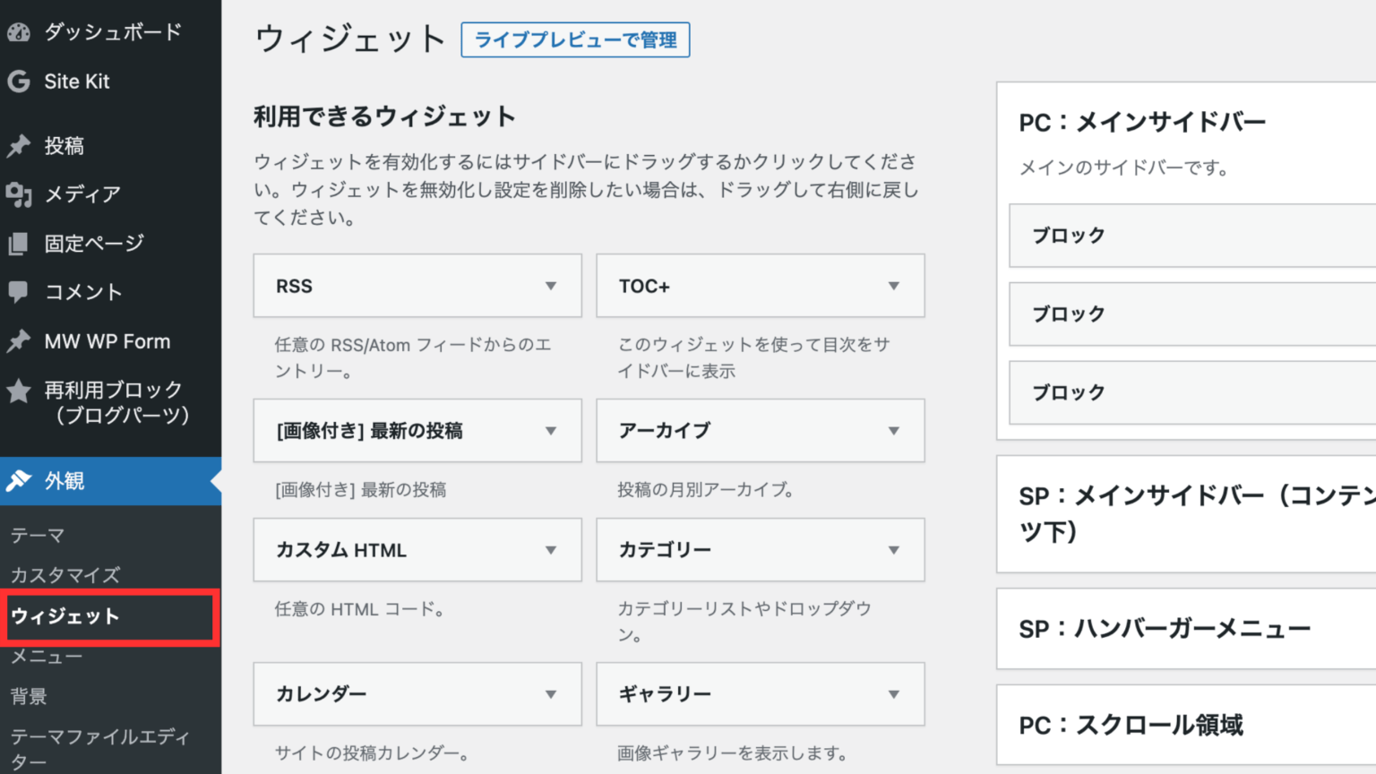Expand the RSS widget dropdown
Image resolution: width=1376 pixels, height=774 pixels.
pos(551,286)
